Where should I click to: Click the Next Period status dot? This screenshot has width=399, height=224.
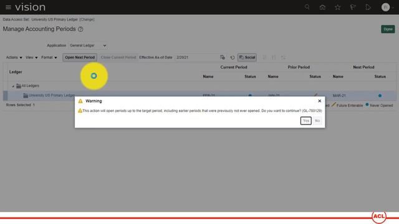click(x=380, y=96)
